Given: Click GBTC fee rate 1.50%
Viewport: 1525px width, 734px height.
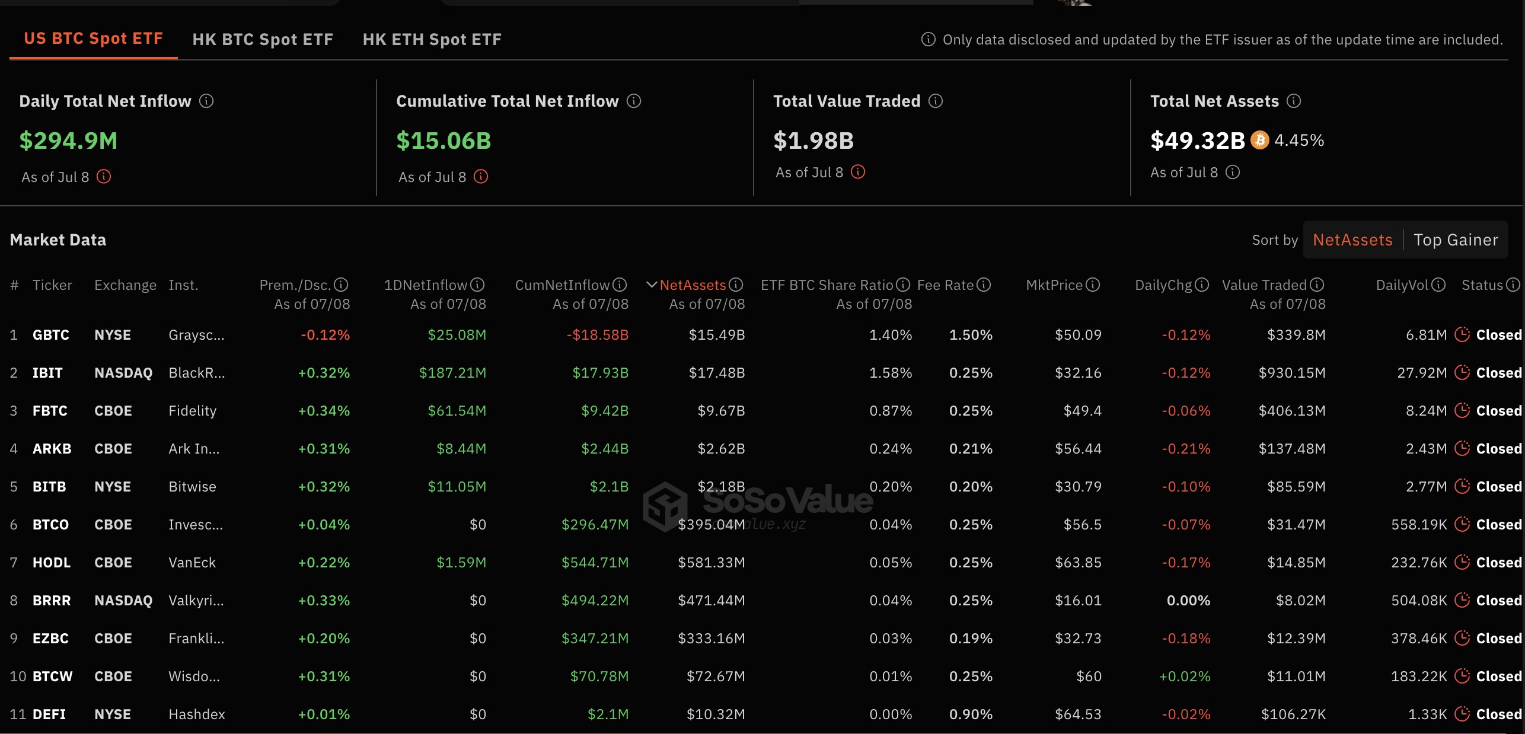Looking at the screenshot, I should click(x=971, y=334).
